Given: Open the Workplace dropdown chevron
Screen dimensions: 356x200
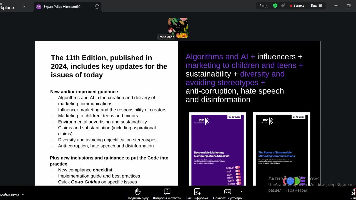Looking at the screenshot, I should click(x=24, y=6).
